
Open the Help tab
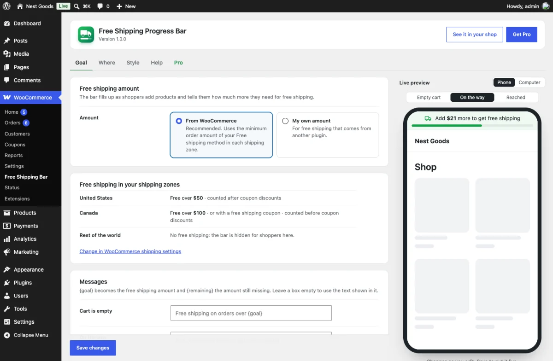(157, 63)
